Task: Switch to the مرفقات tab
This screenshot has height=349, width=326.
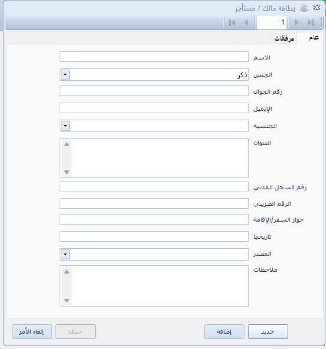Action: (x=284, y=38)
